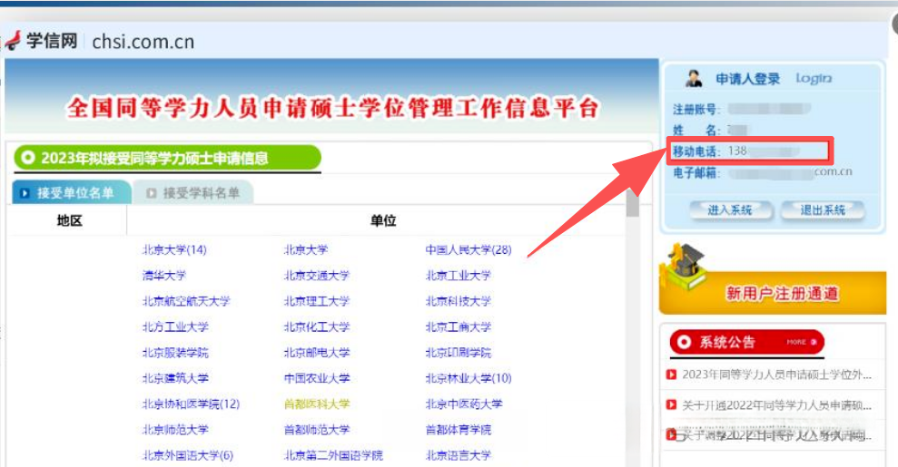
Task: Open the 北京协和医学院(12) link
Action: (x=191, y=404)
